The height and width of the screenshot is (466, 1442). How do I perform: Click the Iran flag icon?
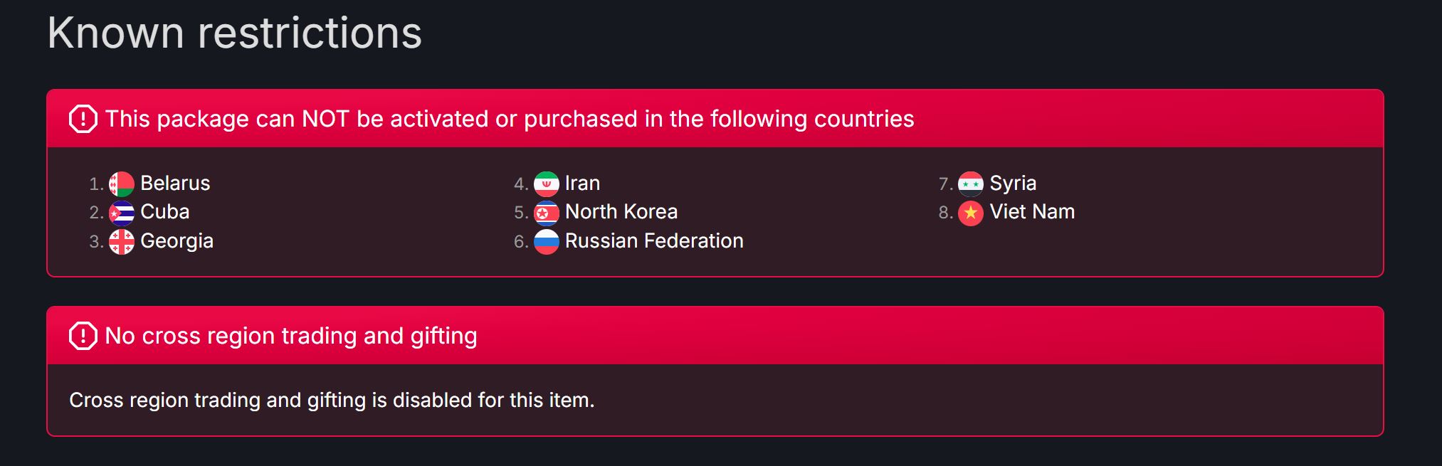[x=546, y=184]
